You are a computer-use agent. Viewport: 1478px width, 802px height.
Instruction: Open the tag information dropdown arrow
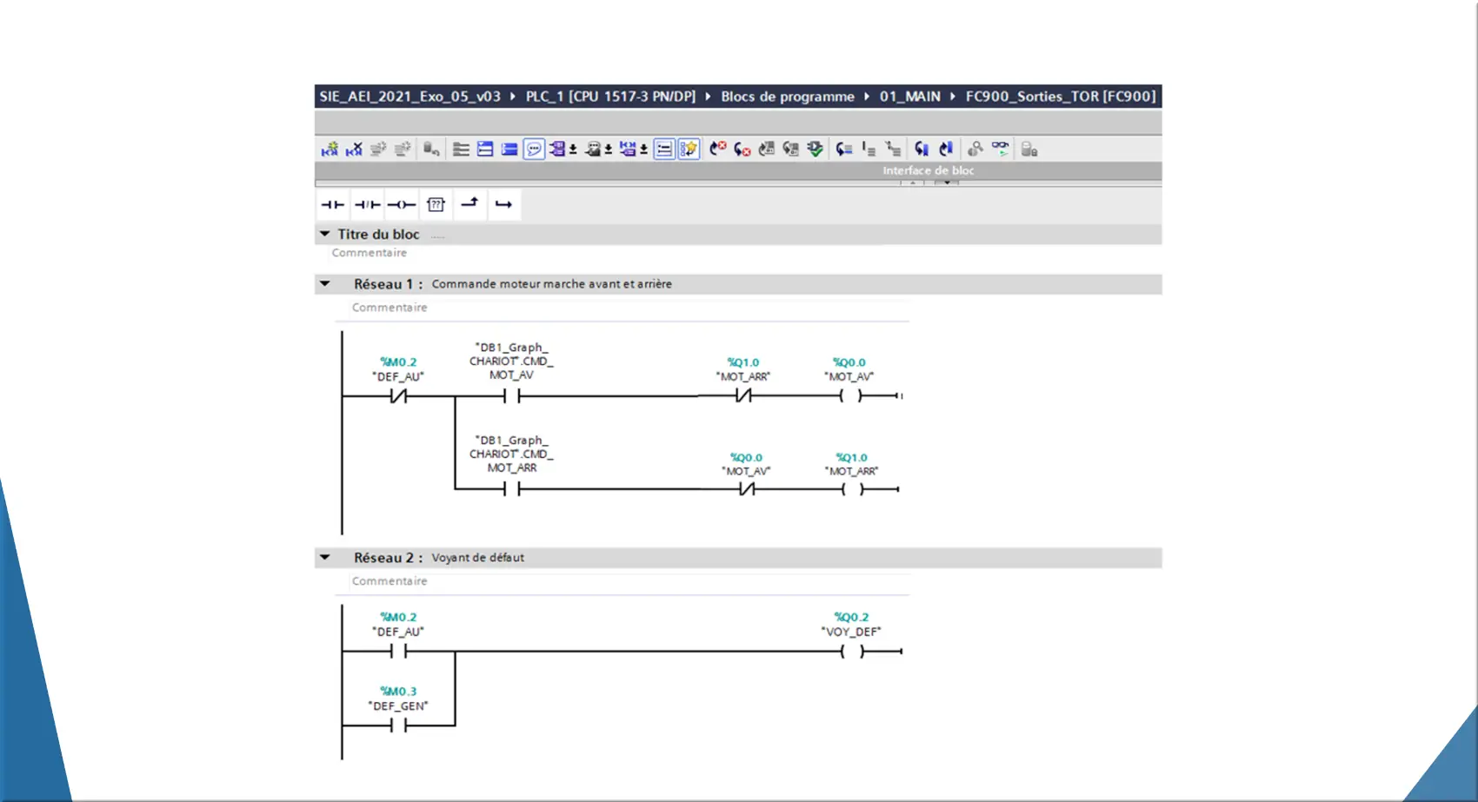[x=609, y=149]
